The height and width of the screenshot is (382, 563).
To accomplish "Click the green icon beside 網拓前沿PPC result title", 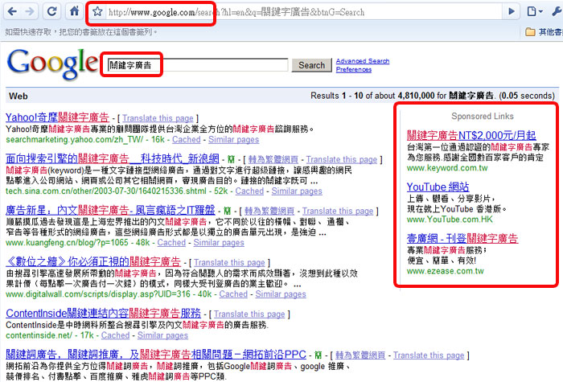I will pyautogui.click(x=318, y=355).
